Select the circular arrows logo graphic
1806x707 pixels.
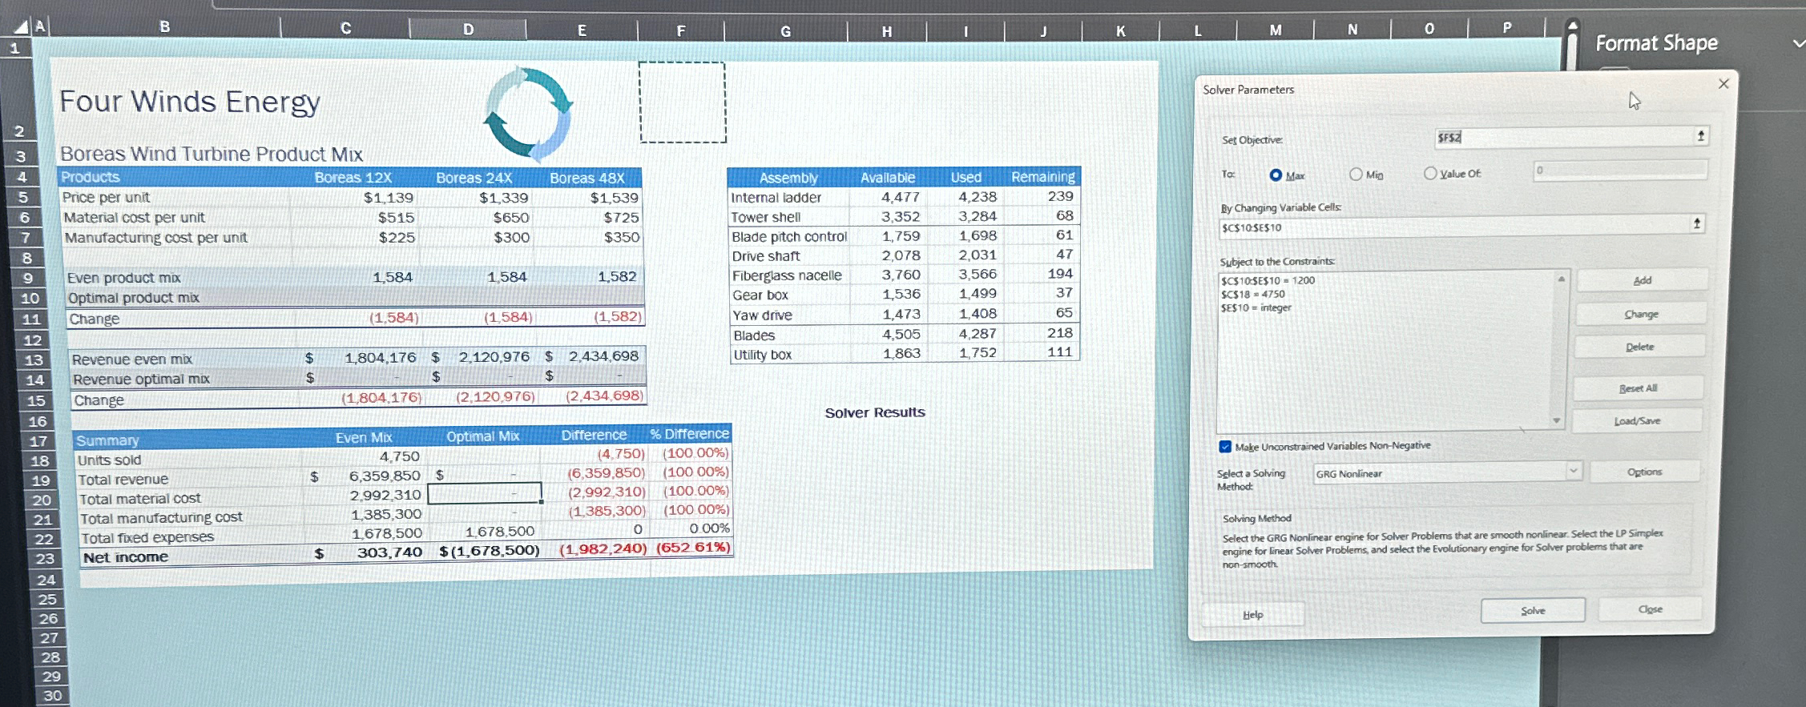528,114
